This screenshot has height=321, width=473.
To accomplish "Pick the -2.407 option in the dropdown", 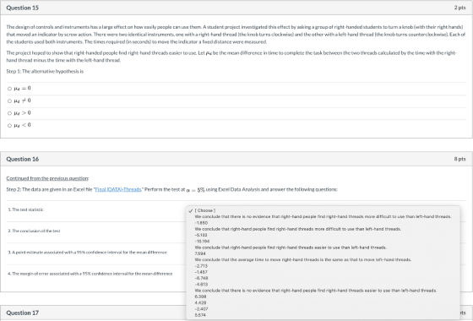I will tap(201, 309).
